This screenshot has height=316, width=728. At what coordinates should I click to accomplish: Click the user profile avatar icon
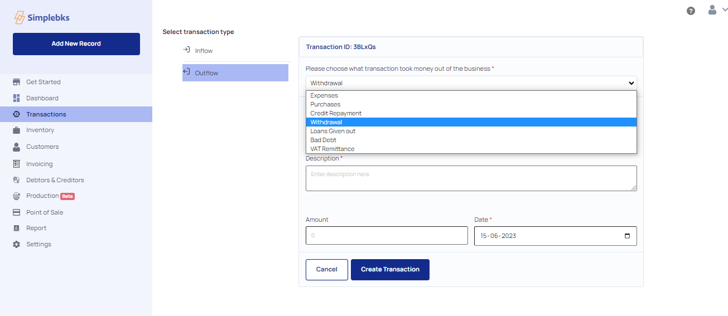click(x=712, y=9)
